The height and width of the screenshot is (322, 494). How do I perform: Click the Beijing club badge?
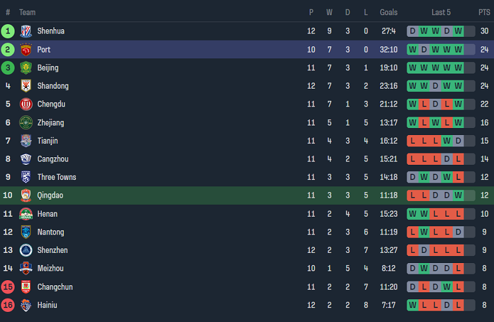pos(26,68)
